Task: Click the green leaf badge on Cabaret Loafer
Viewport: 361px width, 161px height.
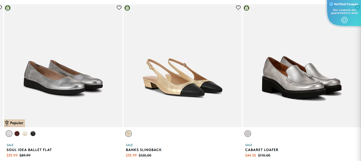Action: [x=246, y=8]
